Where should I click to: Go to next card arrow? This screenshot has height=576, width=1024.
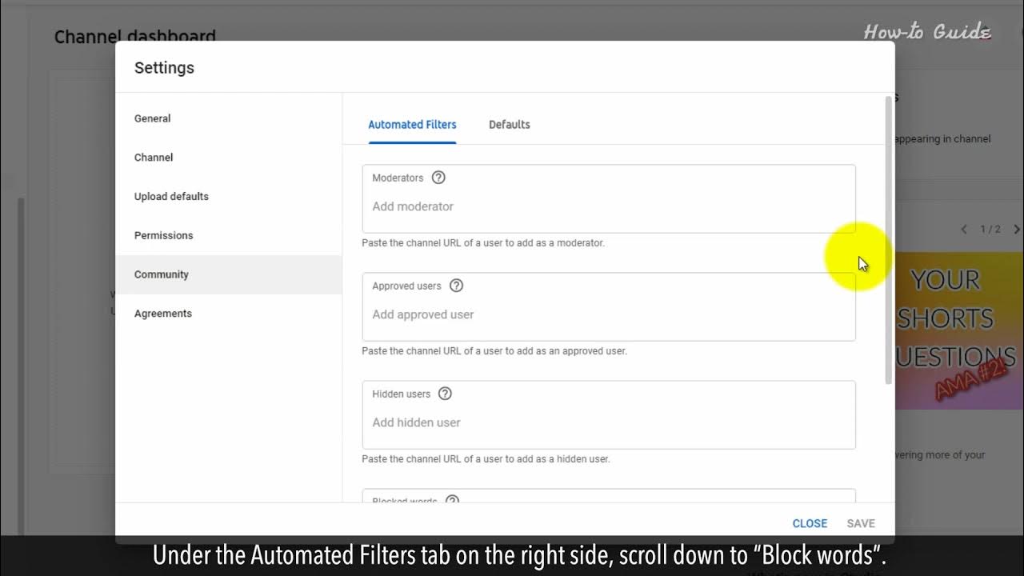(x=1016, y=230)
